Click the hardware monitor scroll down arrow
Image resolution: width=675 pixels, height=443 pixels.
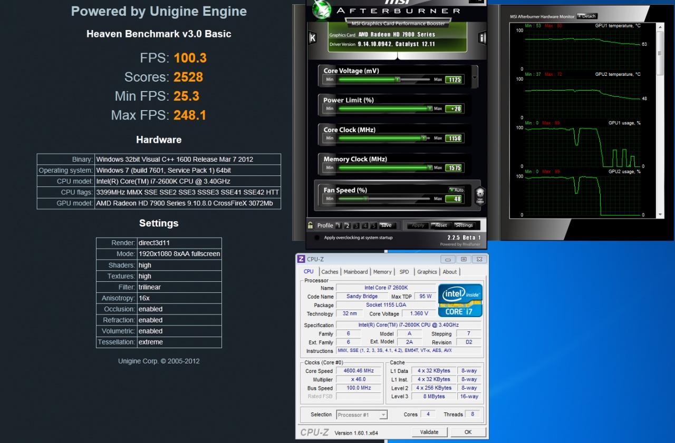[x=660, y=215]
